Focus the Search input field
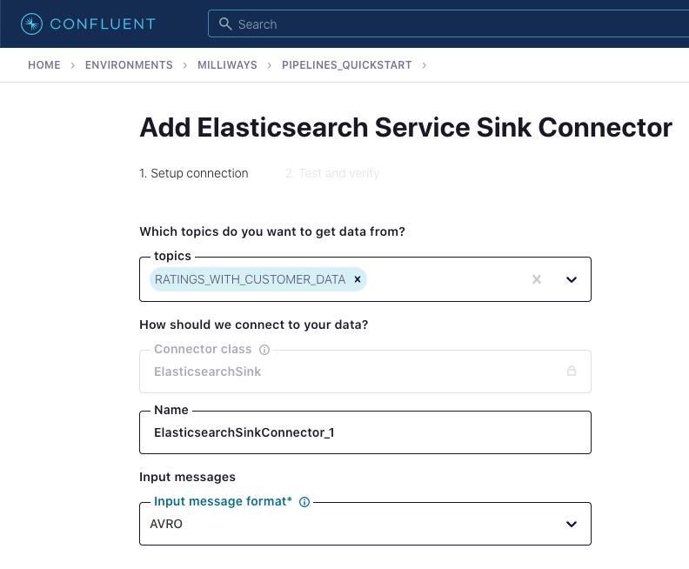The height and width of the screenshot is (569, 689). tap(448, 23)
